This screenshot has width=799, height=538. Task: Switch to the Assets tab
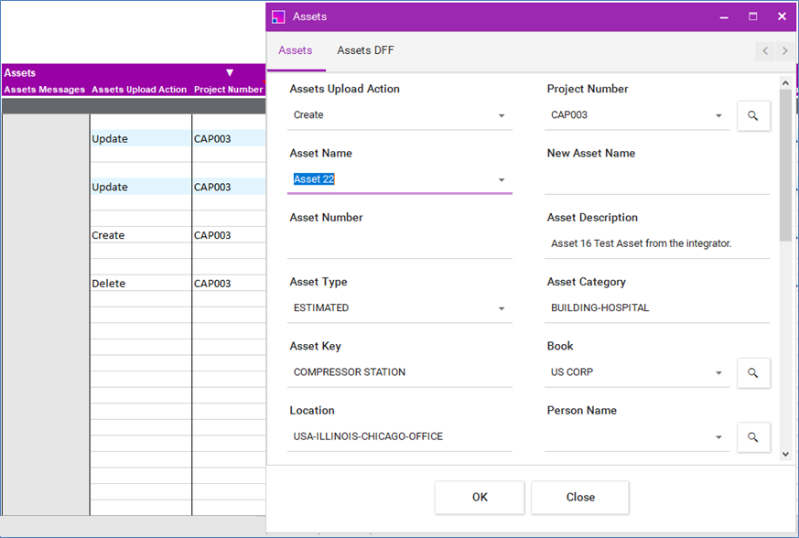(x=296, y=50)
